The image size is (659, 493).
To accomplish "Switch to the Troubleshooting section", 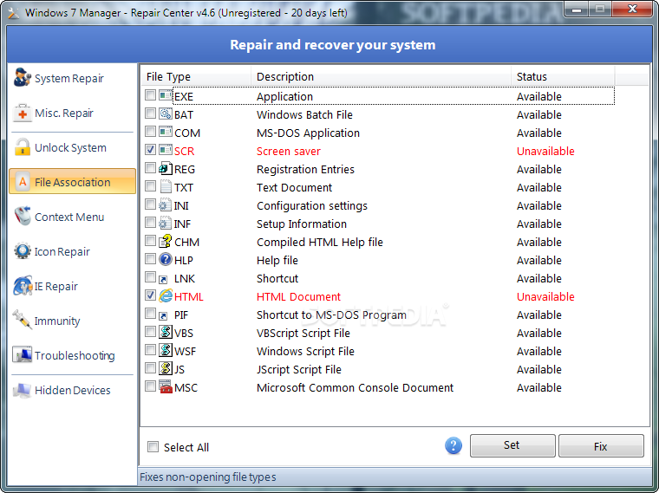I will [x=72, y=356].
